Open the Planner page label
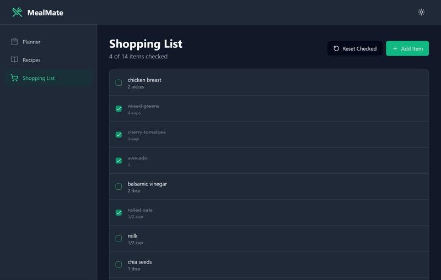 point(31,42)
